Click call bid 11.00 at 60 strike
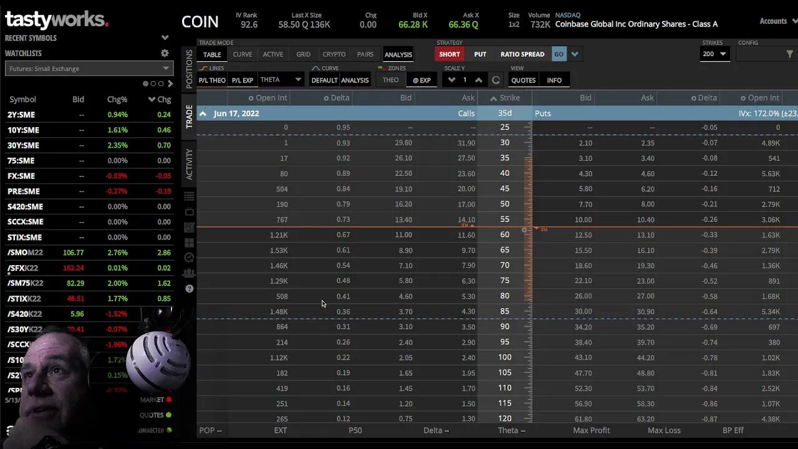The image size is (798, 449). click(403, 235)
